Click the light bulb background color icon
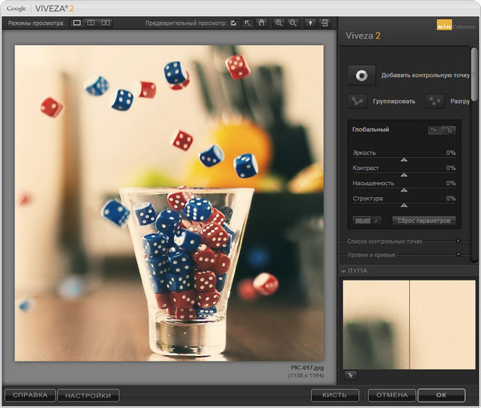 pyautogui.click(x=310, y=23)
